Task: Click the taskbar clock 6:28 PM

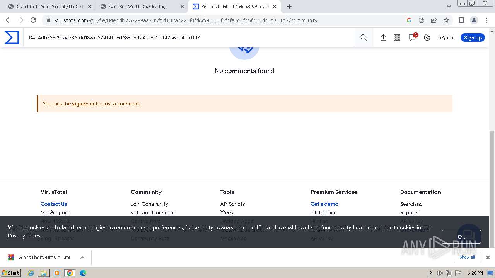Action: pos(475,273)
